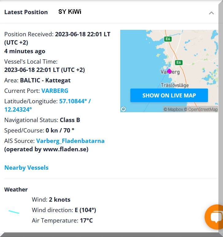223x237 pixels.
Task: Open the Nearby Vessels link
Action: point(26,168)
